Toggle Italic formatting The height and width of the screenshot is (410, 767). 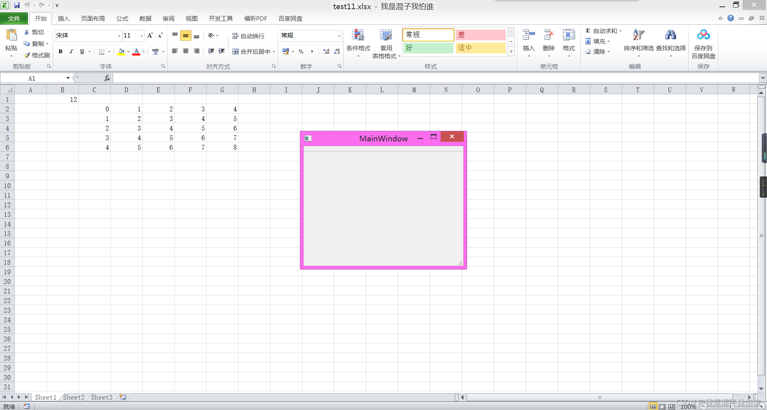pyautogui.click(x=71, y=51)
